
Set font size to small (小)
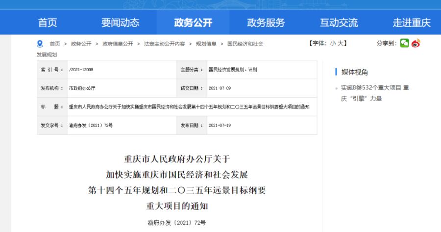click(333, 43)
